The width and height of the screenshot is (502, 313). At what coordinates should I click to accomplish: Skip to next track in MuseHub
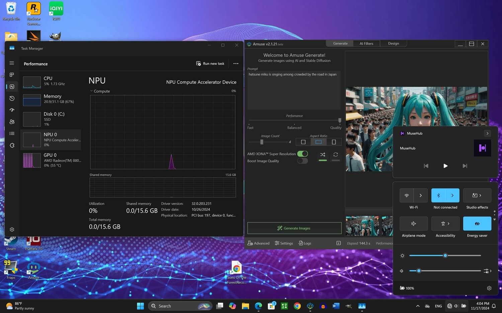point(465,166)
